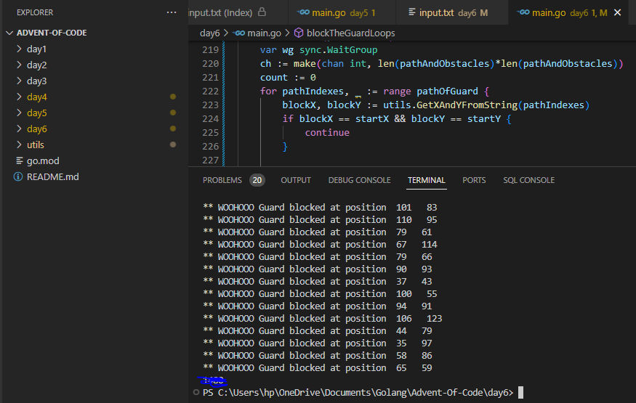The image size is (636, 403).
Task: Click the terminal command status circle
Action: (x=196, y=392)
